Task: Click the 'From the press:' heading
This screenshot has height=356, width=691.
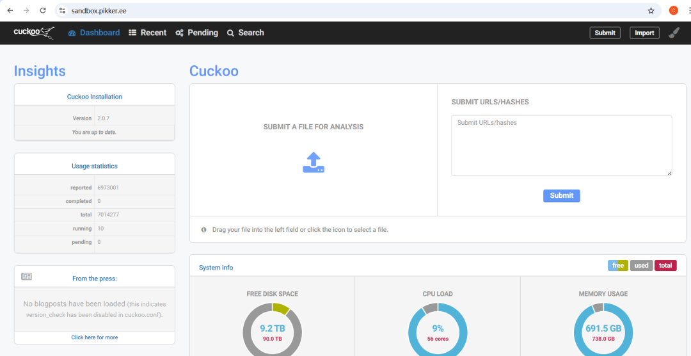Action: (95, 279)
